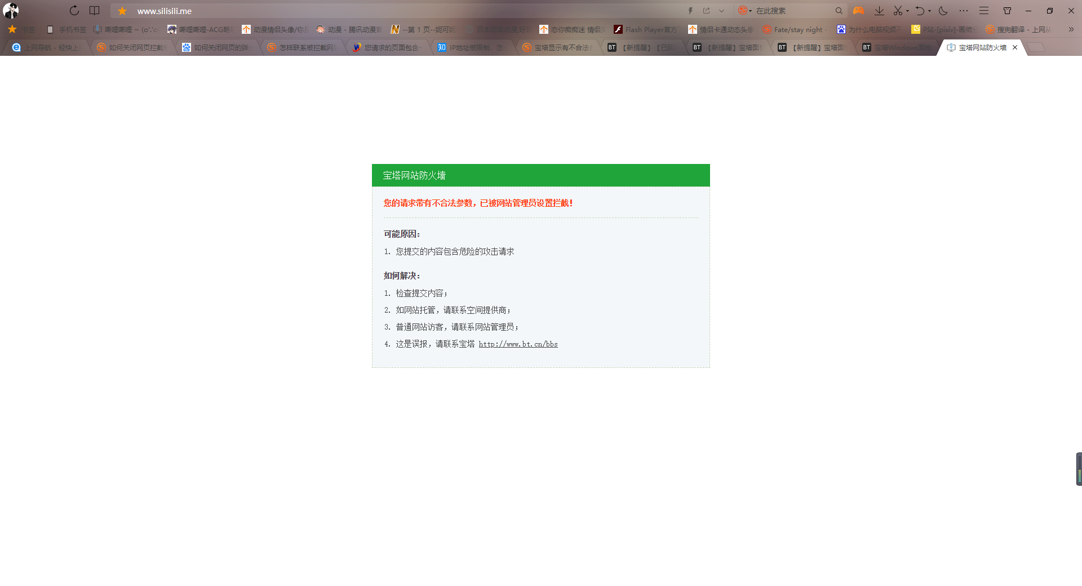Screen dimensions: 1082x586
Task: Switch to the 上网导航 tab
Action: click(47, 47)
